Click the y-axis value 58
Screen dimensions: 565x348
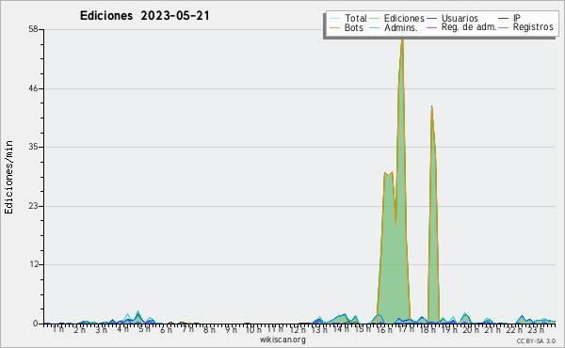tap(34, 29)
